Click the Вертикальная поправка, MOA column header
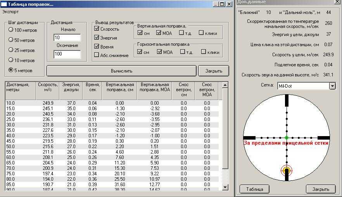Image resolution: width=342 pixels, height=197 pixels. point(154,90)
